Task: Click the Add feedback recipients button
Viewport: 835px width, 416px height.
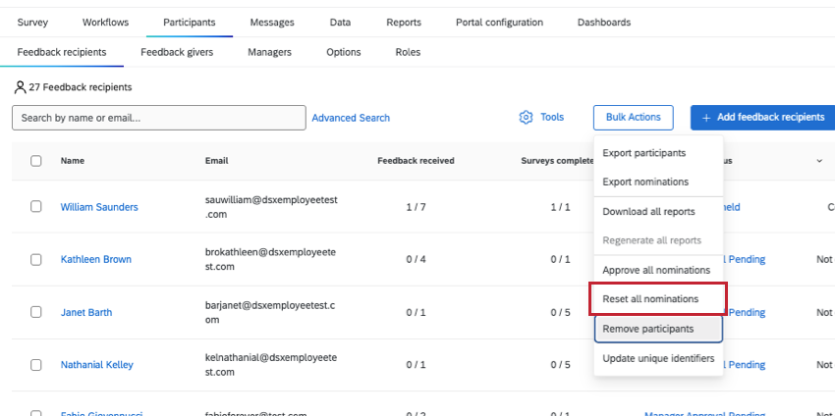Action: coord(762,118)
